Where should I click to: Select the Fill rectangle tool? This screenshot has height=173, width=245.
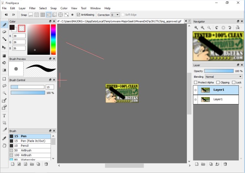pos(4,56)
